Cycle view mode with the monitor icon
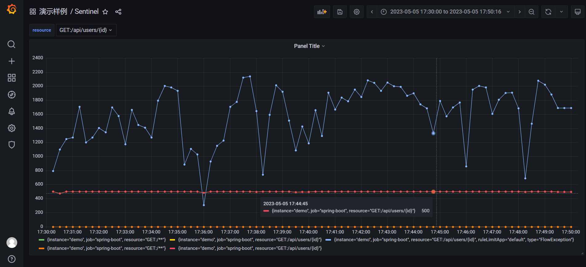The height and width of the screenshot is (267, 586). (x=578, y=12)
